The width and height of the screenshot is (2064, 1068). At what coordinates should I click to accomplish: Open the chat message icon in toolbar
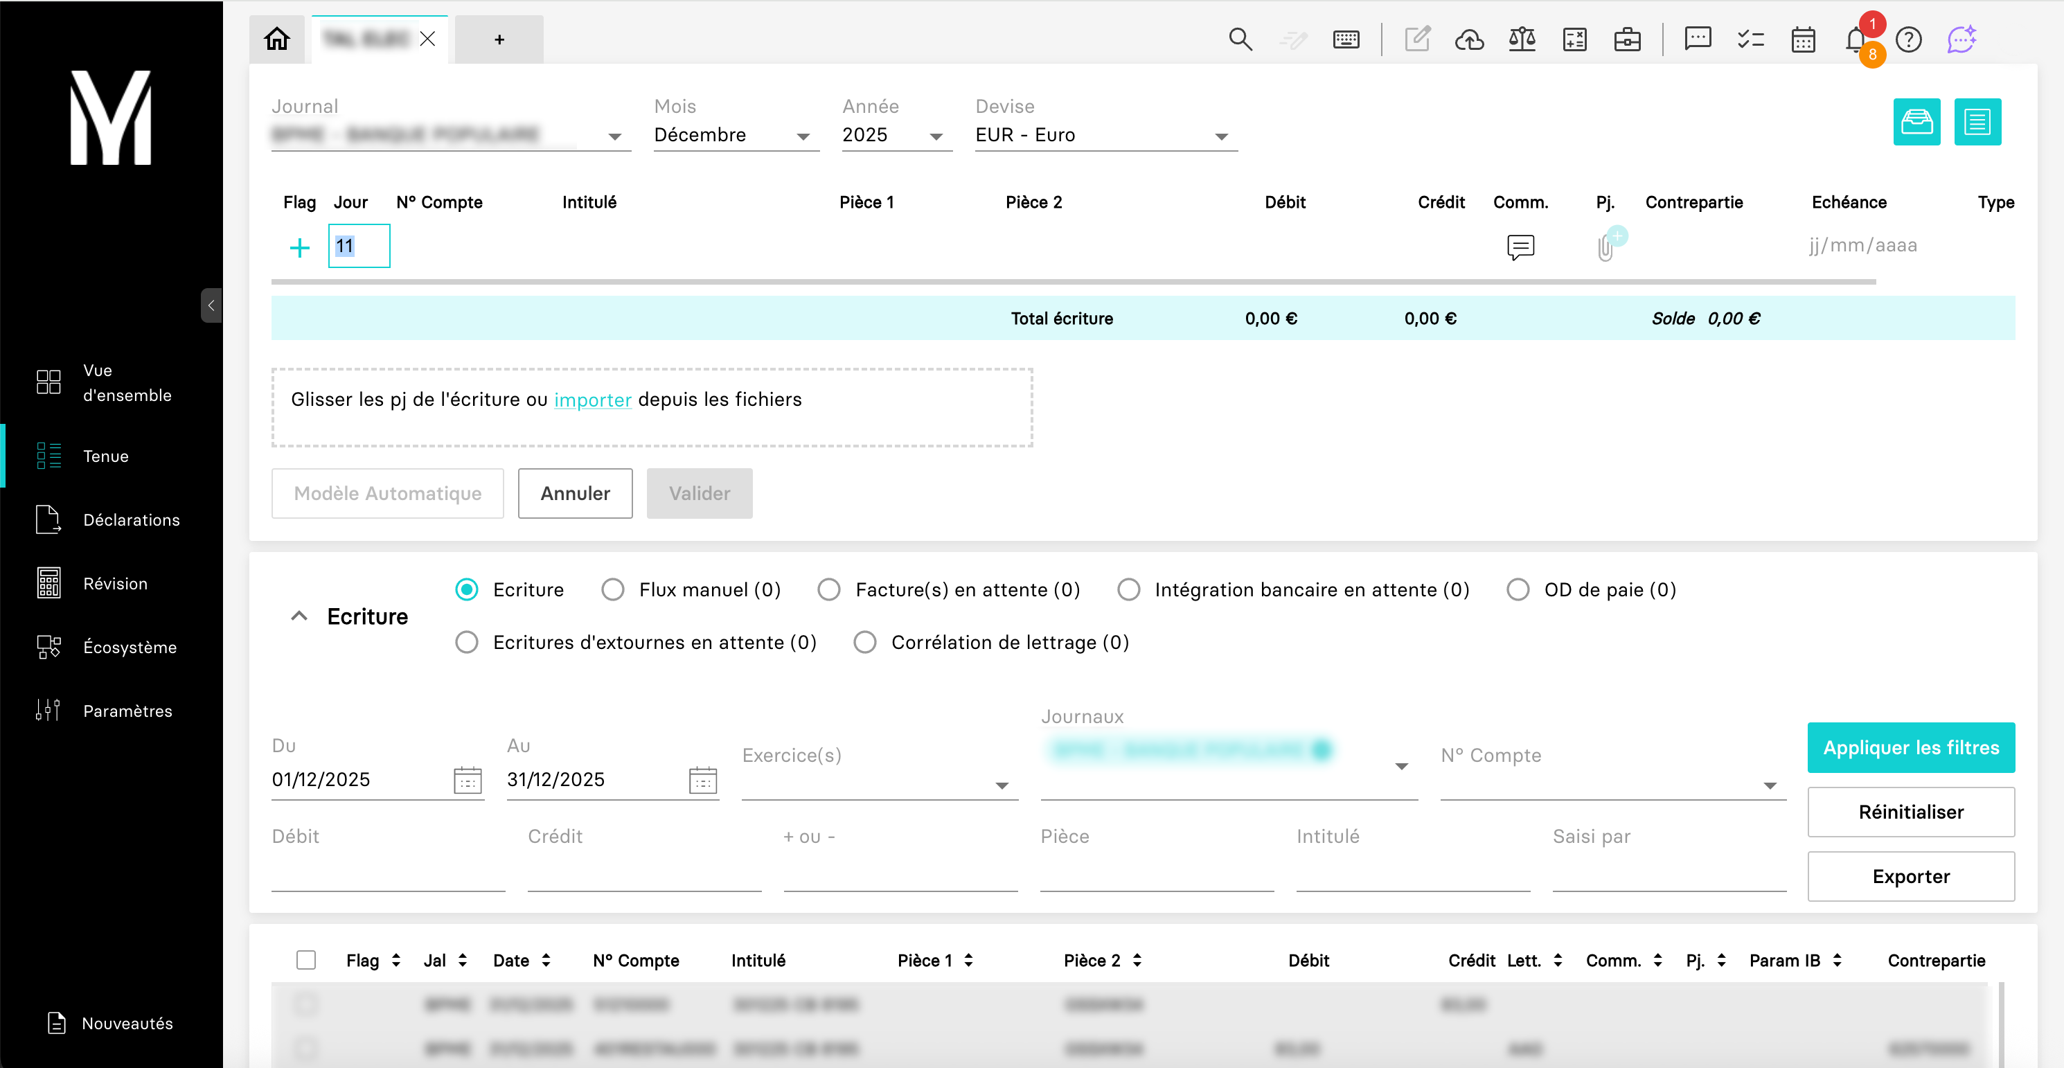pos(1698,39)
